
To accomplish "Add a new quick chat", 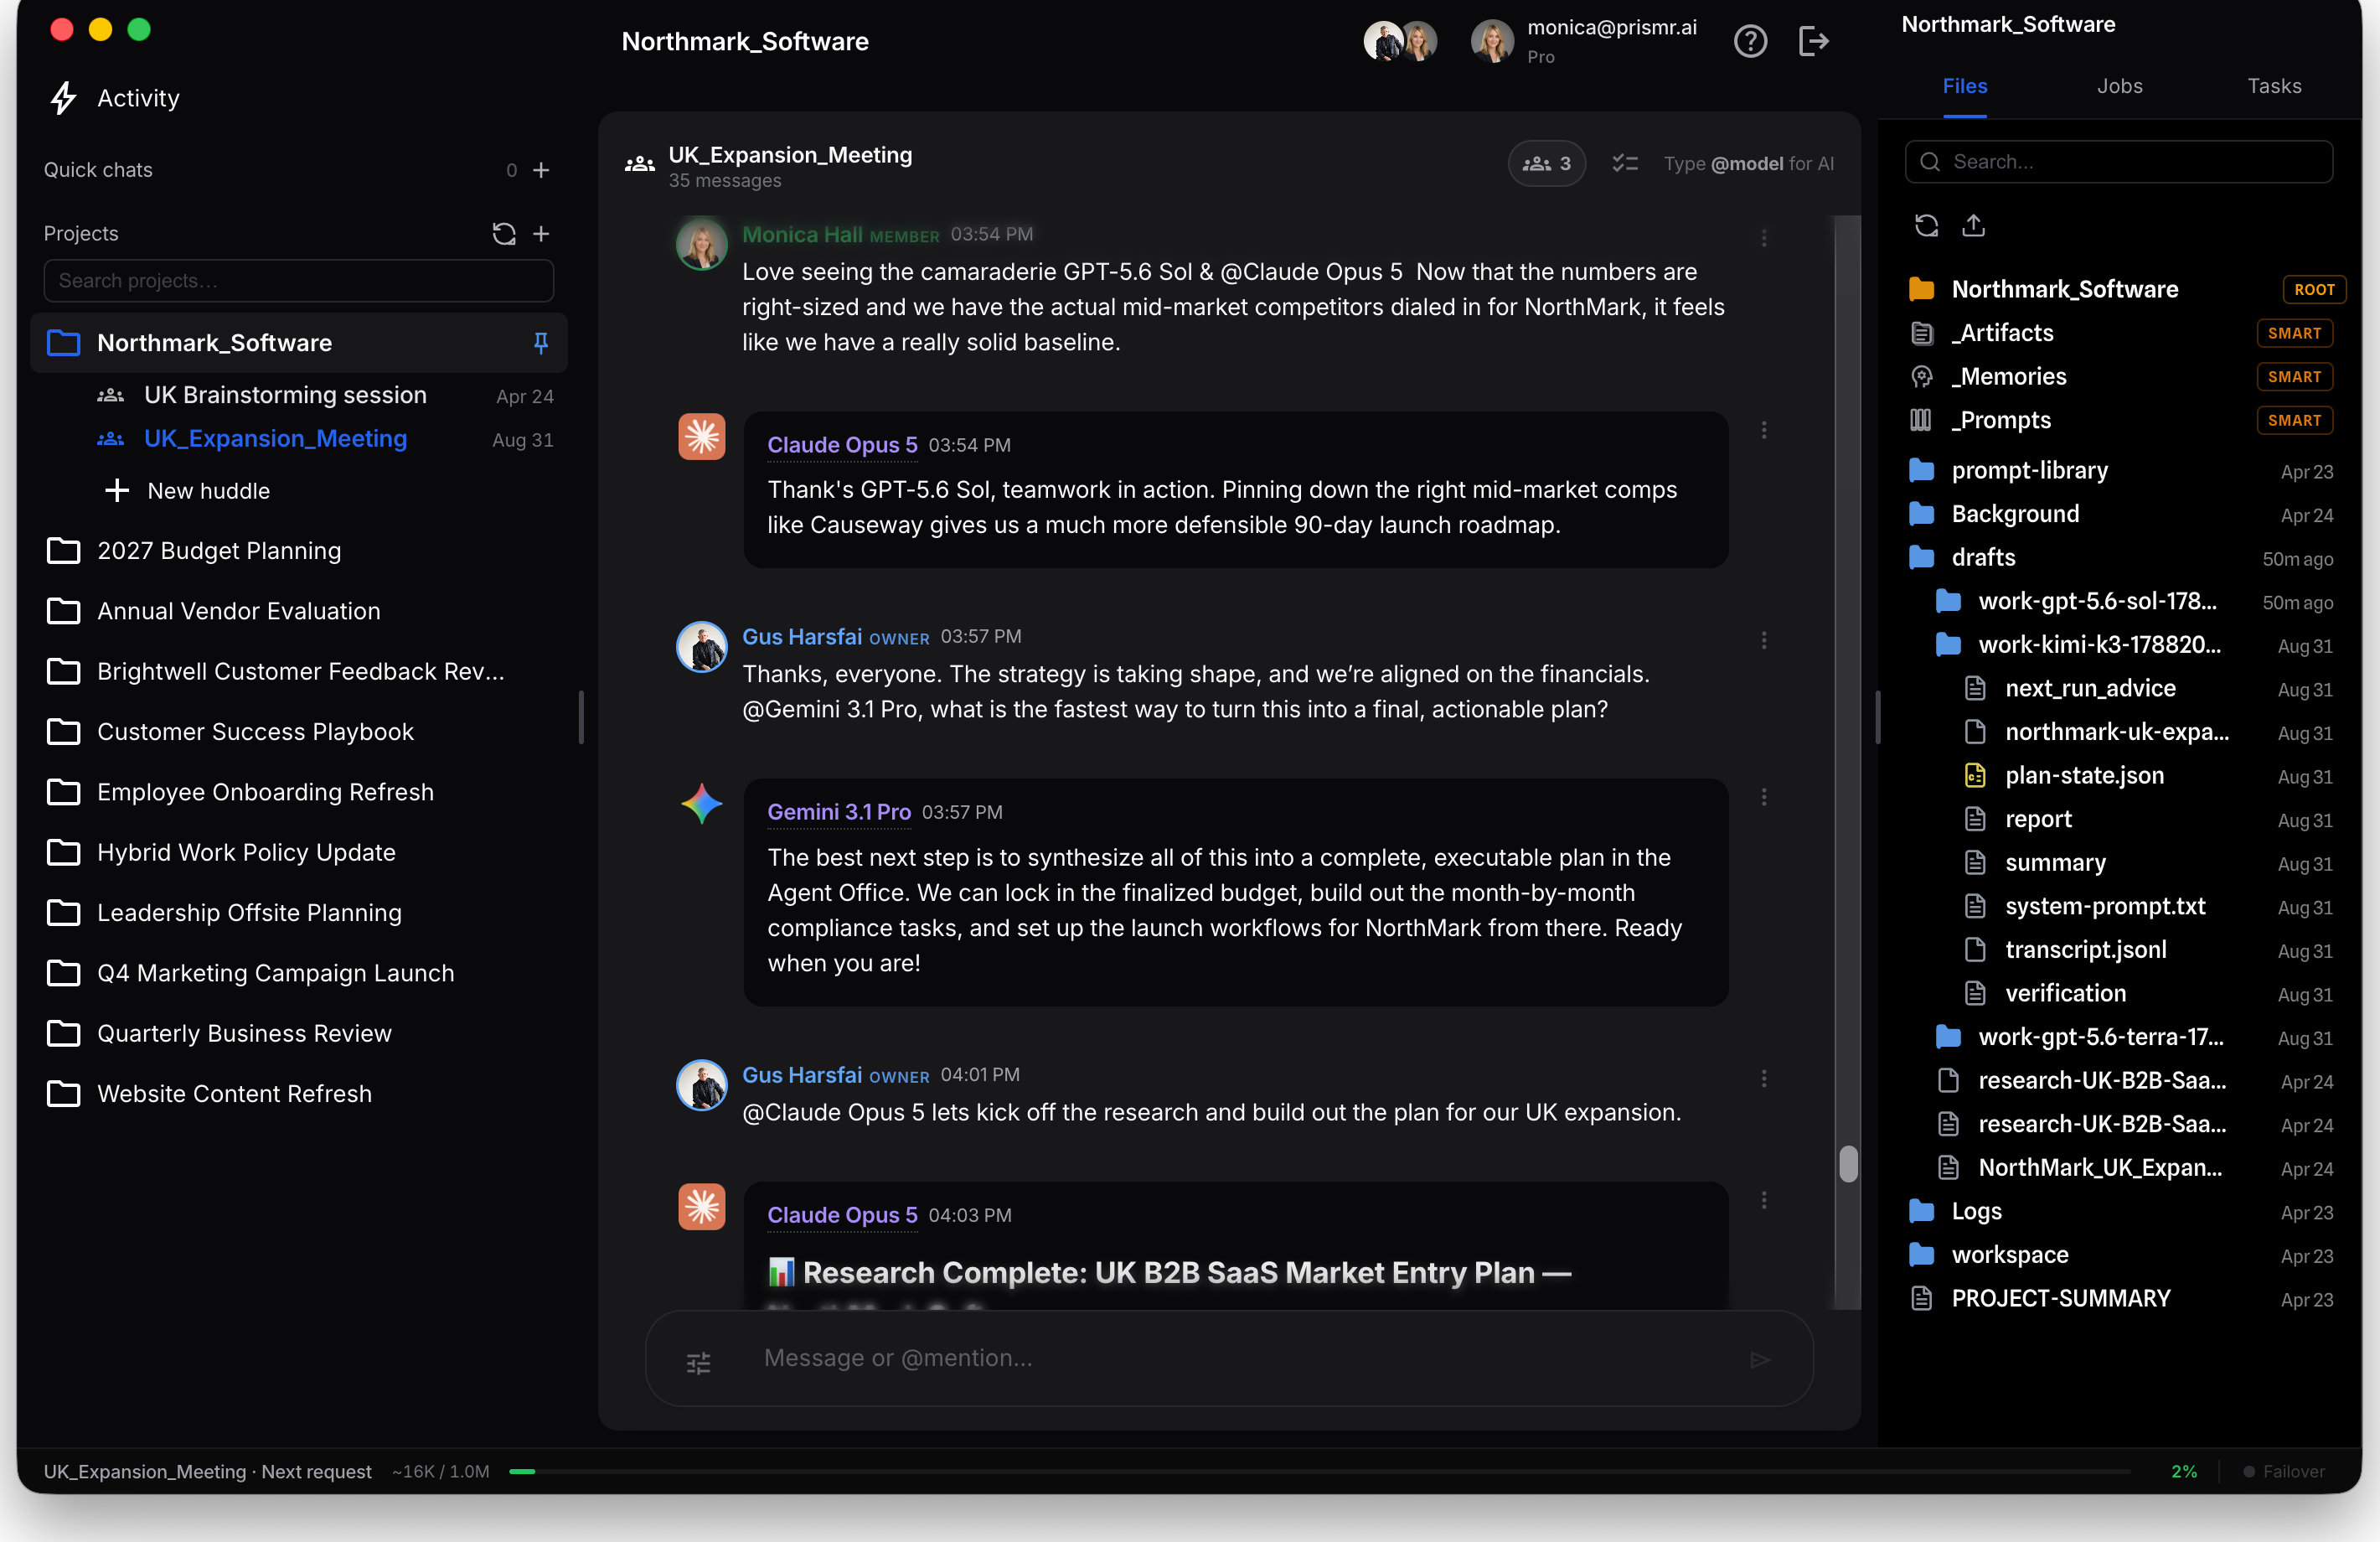I will pyautogui.click(x=541, y=170).
